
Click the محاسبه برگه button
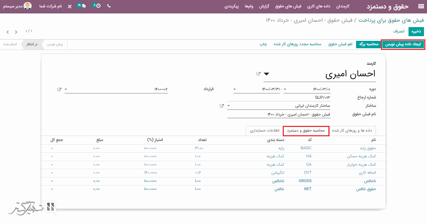(x=367, y=44)
